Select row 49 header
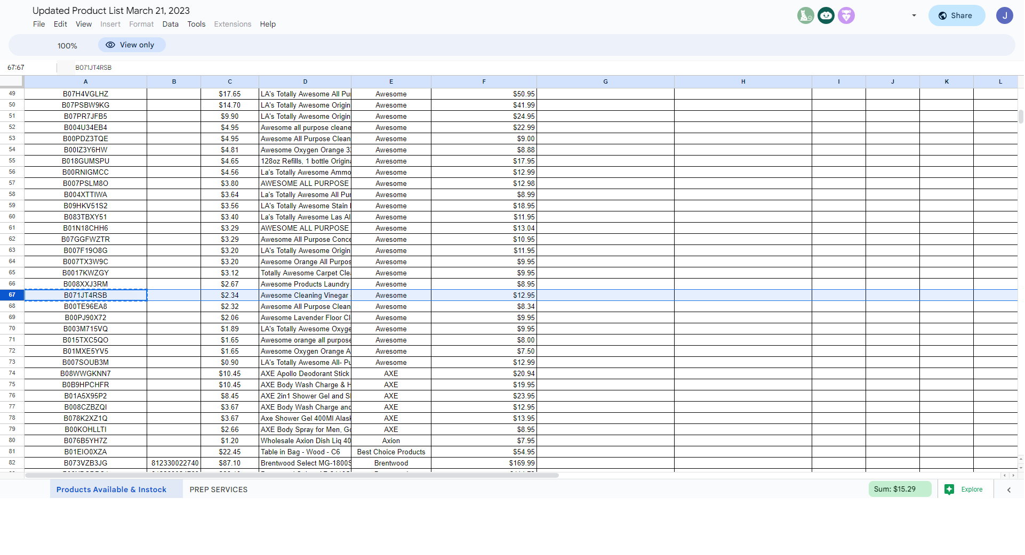The image size is (1025, 555). pyautogui.click(x=12, y=94)
